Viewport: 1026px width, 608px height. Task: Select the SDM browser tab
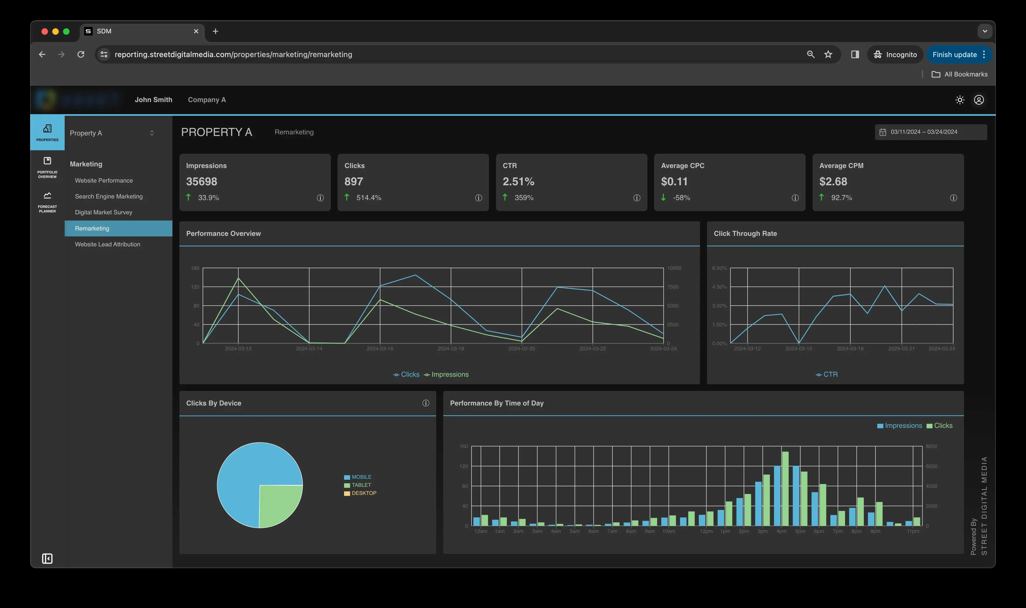tap(141, 31)
